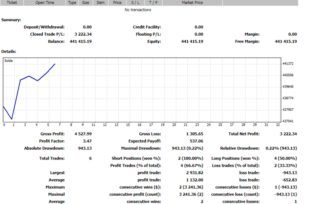
Task: Select the consecutive wins value 2 (3 241.36)
Action: click(x=191, y=187)
